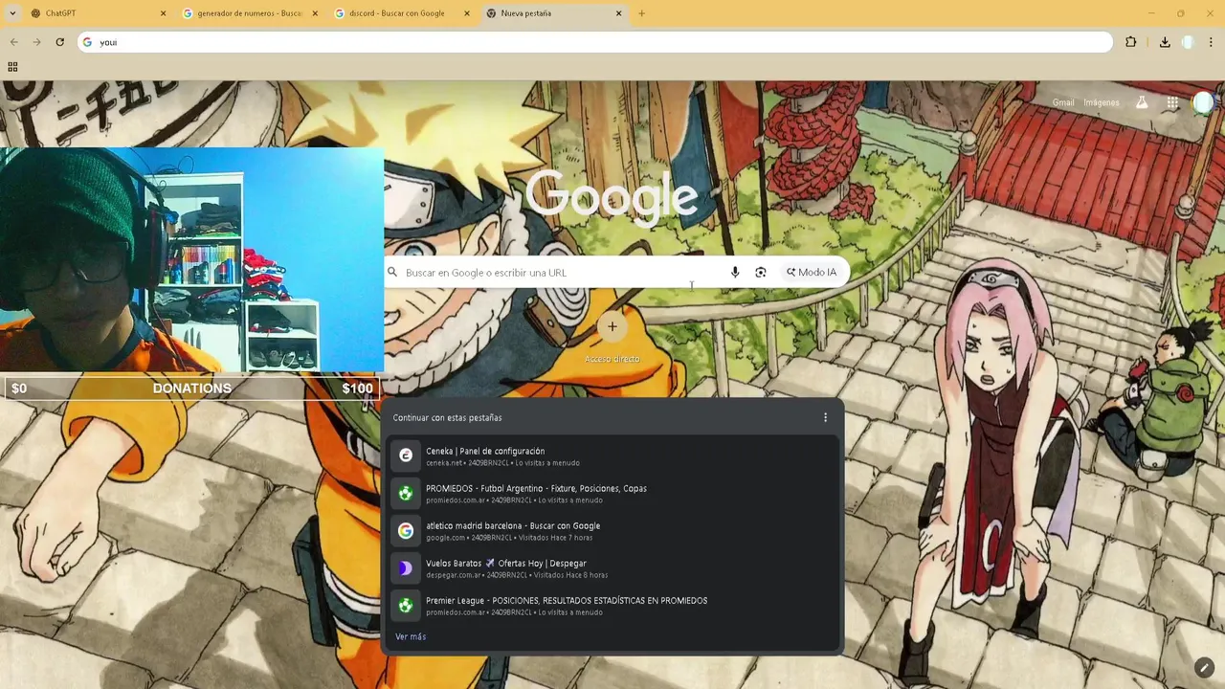The image size is (1225, 689).
Task: Open the Chrome three-dot menu
Action: [x=1212, y=42]
